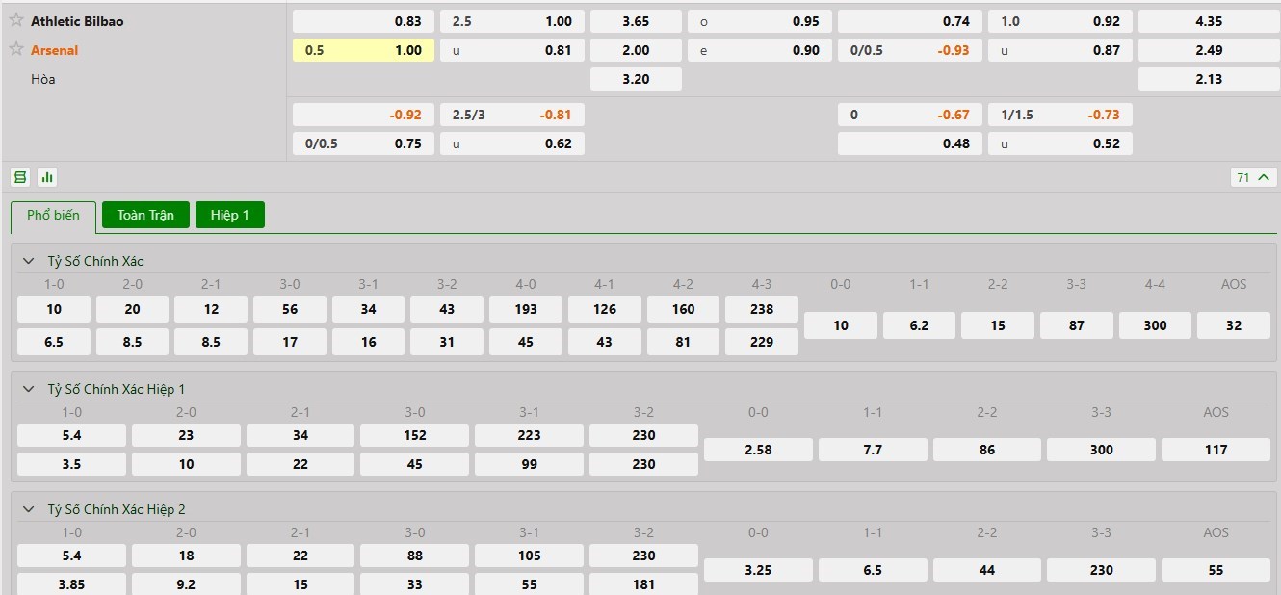The width and height of the screenshot is (1281, 595).
Task: Choose full-match away 1-0 score at 6.5
Action: click(54, 342)
